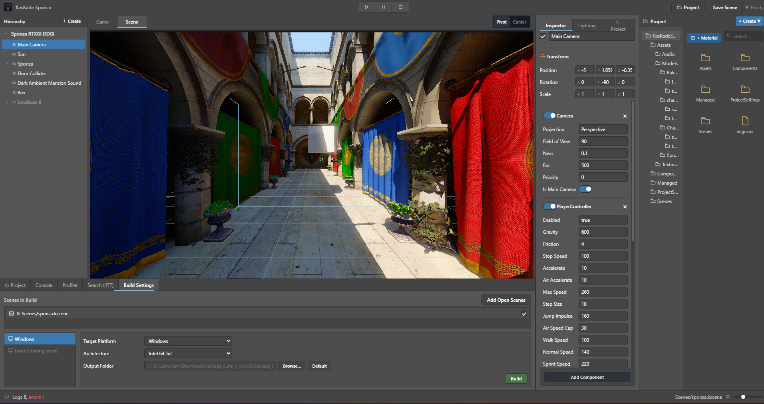Select the Scenes folder in project tree
This screenshot has height=404, width=764.
(x=661, y=201)
